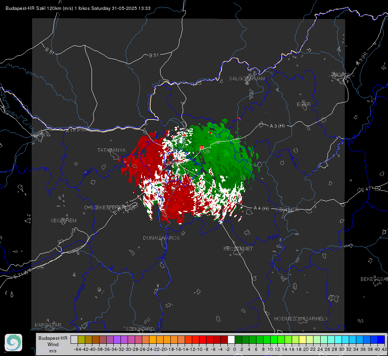Pick the bright green swatch between 10 and 12
Image resolution: width=388 pixels, height=356 pixels.
tap(274, 339)
